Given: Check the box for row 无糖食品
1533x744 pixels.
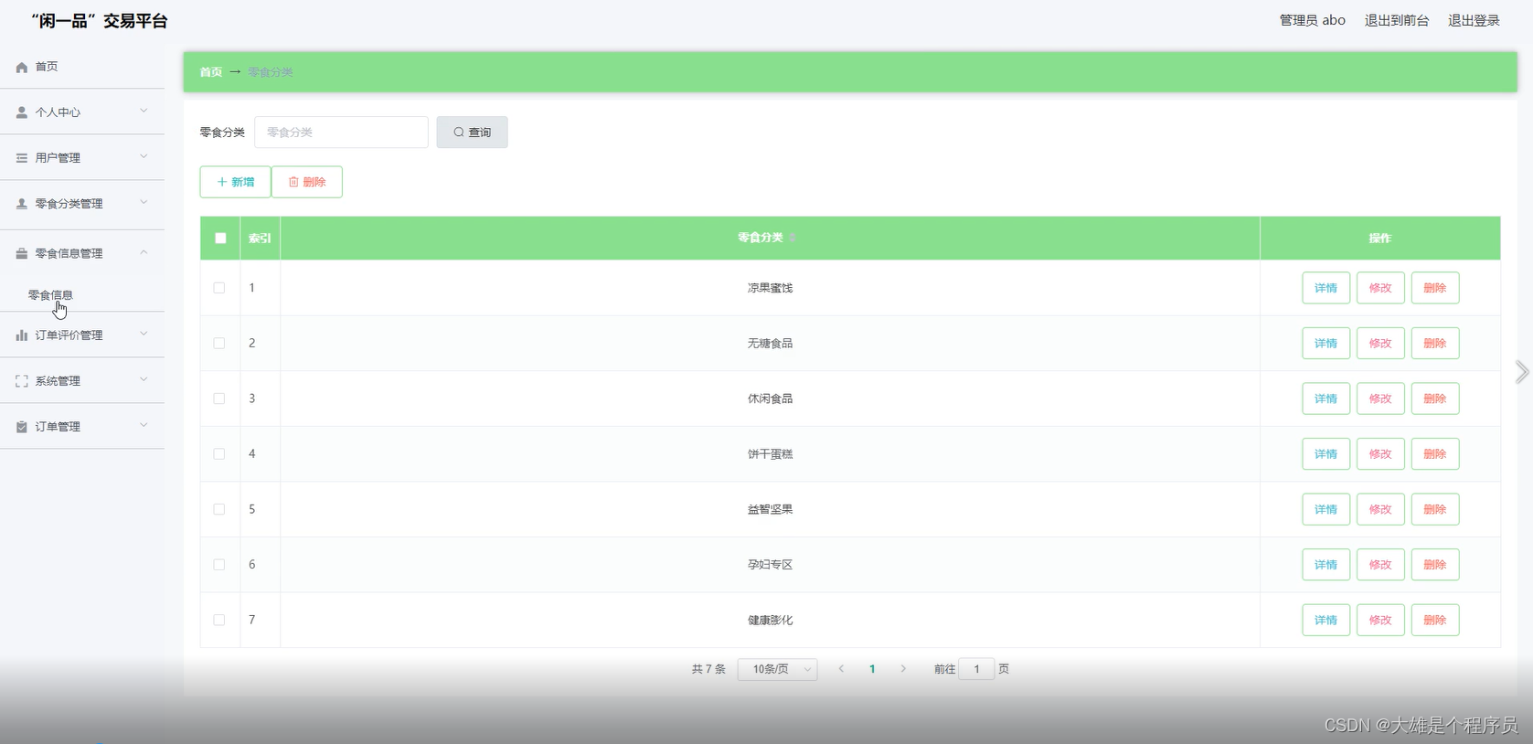Looking at the screenshot, I should [x=219, y=344].
